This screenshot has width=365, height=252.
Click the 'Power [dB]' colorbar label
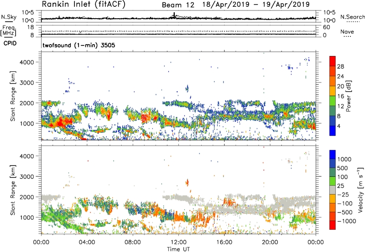(349, 96)
